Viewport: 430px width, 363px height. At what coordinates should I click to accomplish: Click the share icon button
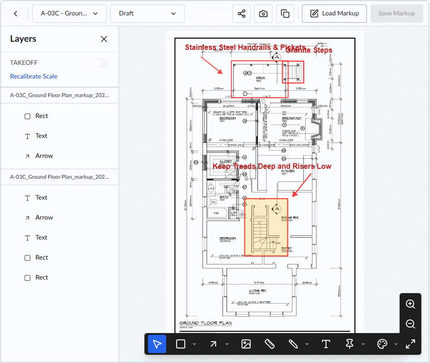point(241,14)
